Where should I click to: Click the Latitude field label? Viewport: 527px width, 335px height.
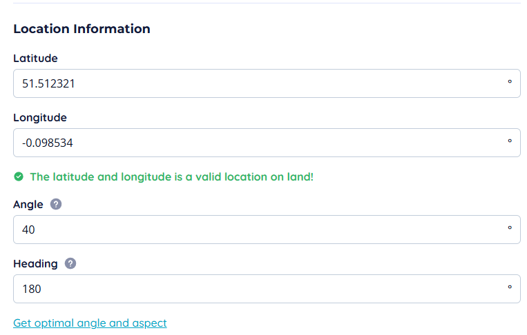click(x=35, y=59)
